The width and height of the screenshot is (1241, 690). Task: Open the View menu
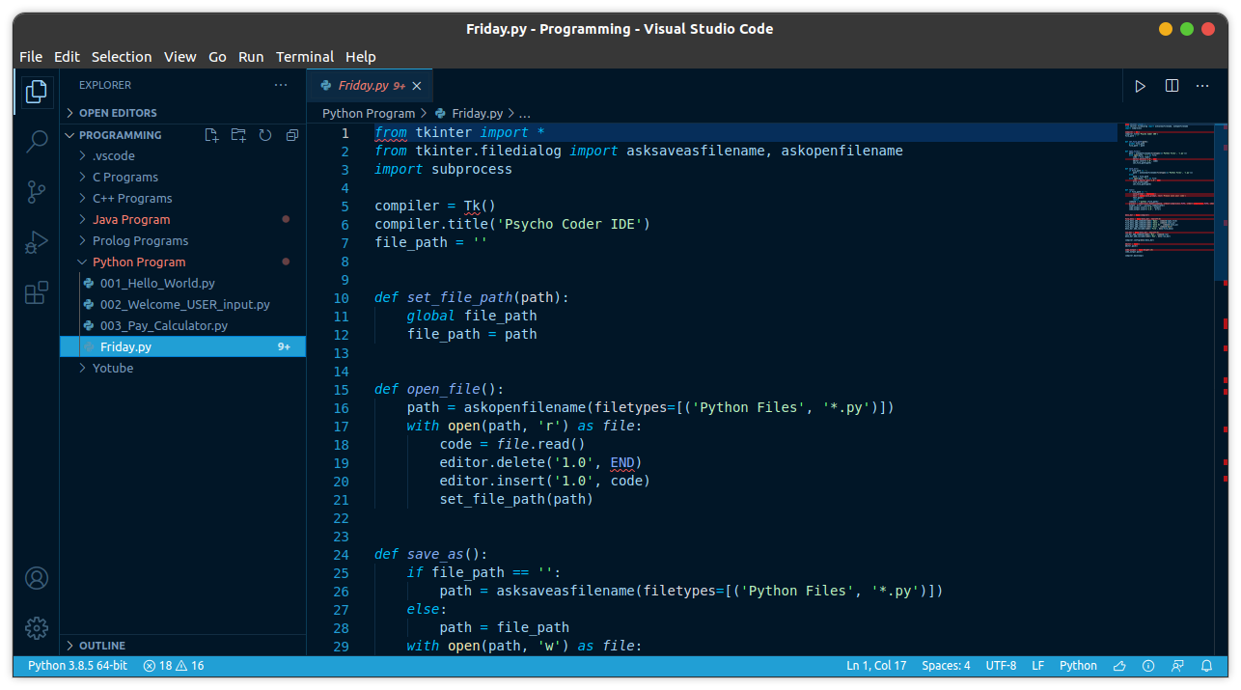180,57
